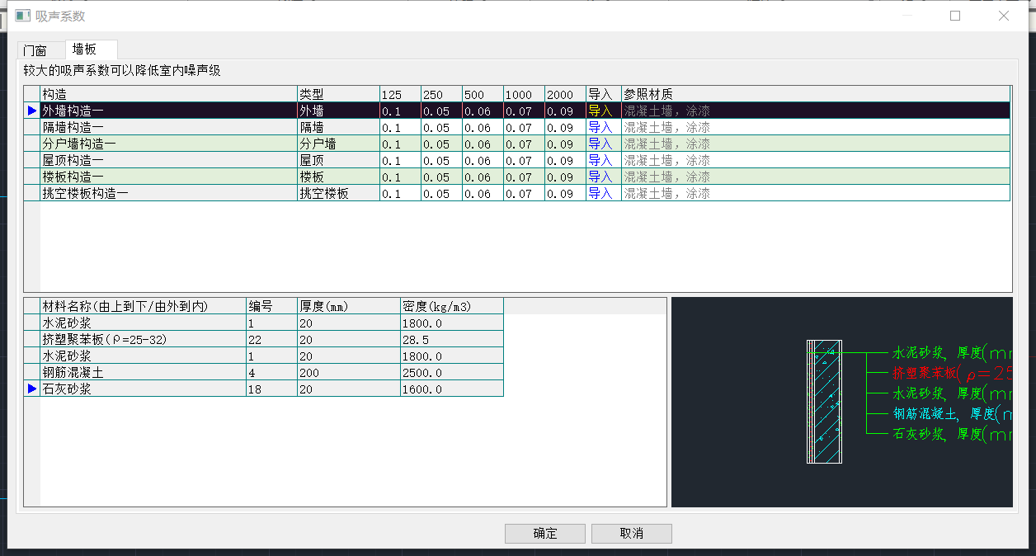The image size is (1036, 556).
Task: Select the 隔墙构造一 row name
Action: (168, 127)
